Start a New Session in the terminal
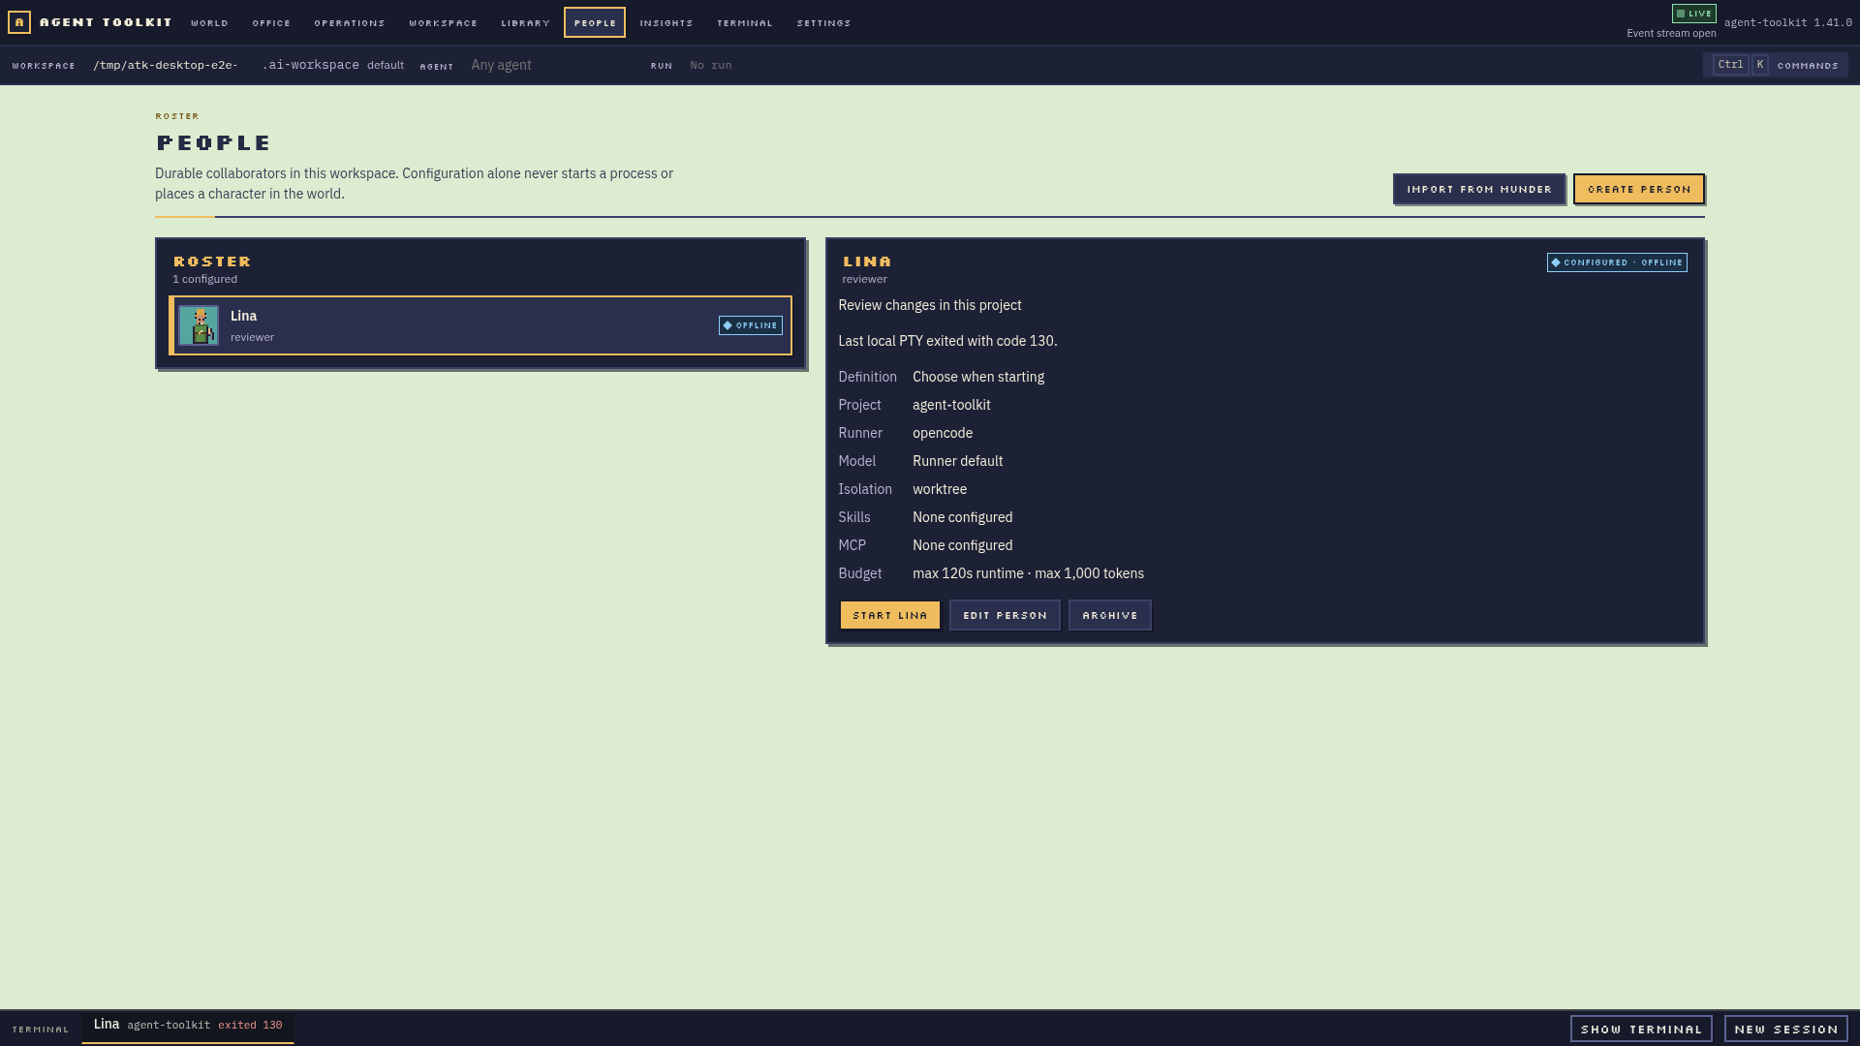Image resolution: width=1860 pixels, height=1046 pixels. point(1786,1029)
